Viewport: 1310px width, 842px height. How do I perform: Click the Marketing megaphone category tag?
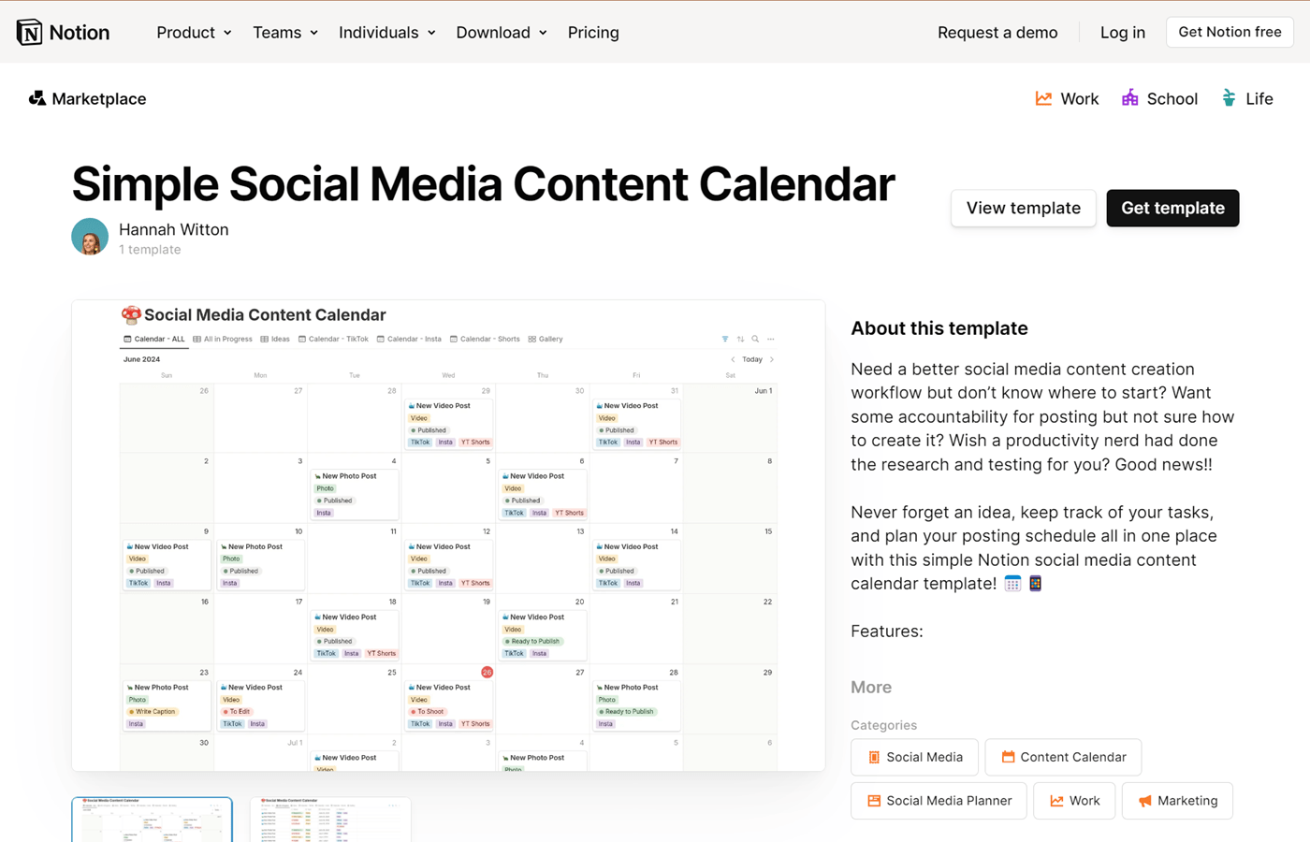pyautogui.click(x=1177, y=801)
